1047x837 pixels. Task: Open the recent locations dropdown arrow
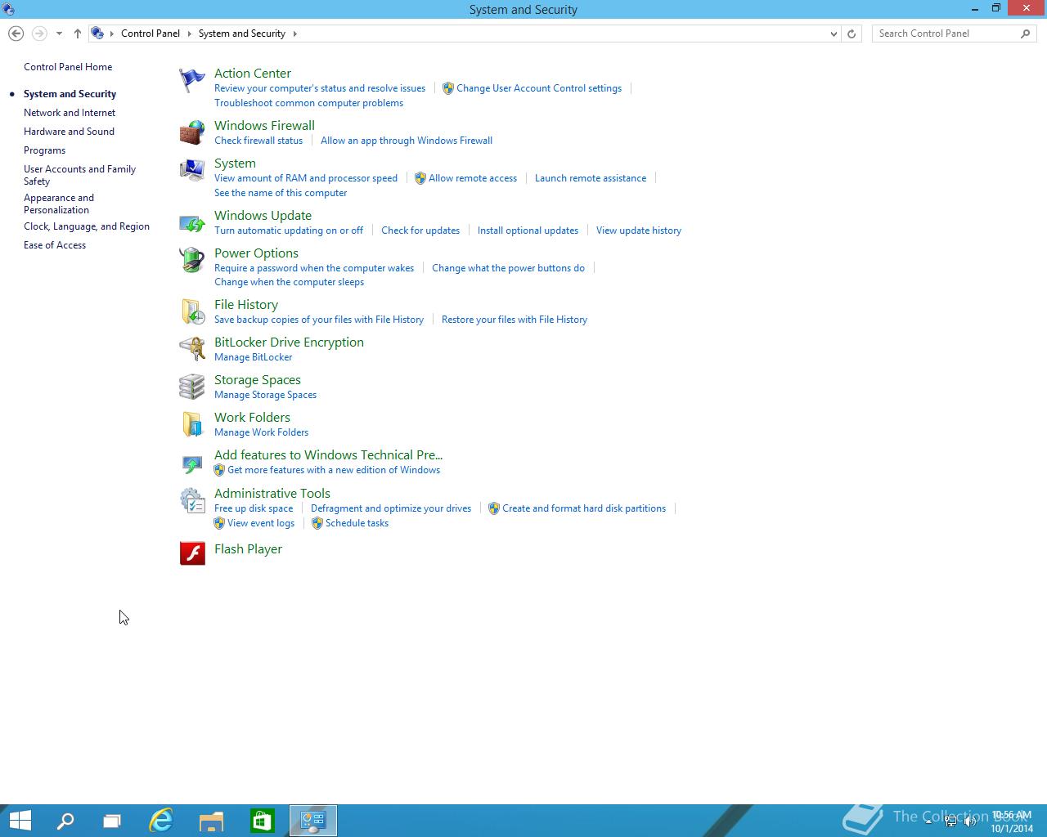pos(59,34)
